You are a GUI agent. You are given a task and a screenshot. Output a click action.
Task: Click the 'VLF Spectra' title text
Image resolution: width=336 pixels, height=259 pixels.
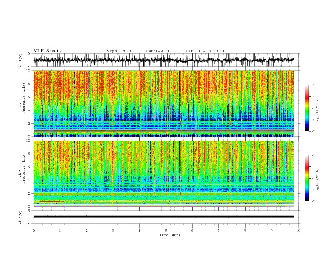48,51
